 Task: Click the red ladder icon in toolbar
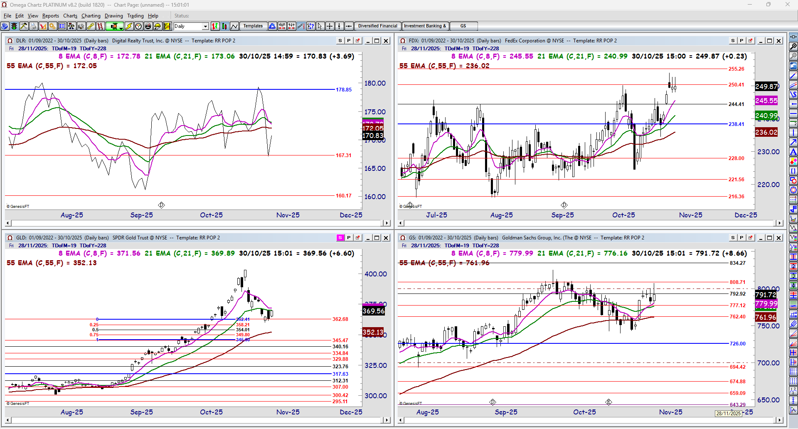[100, 26]
